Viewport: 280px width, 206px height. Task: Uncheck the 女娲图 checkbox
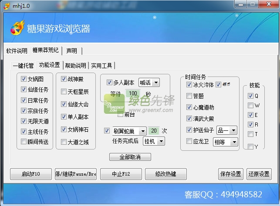[24, 79]
